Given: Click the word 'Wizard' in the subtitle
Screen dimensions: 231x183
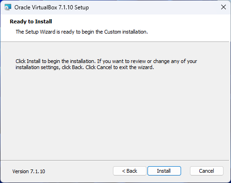Looking at the screenshot, I should coord(48,32).
